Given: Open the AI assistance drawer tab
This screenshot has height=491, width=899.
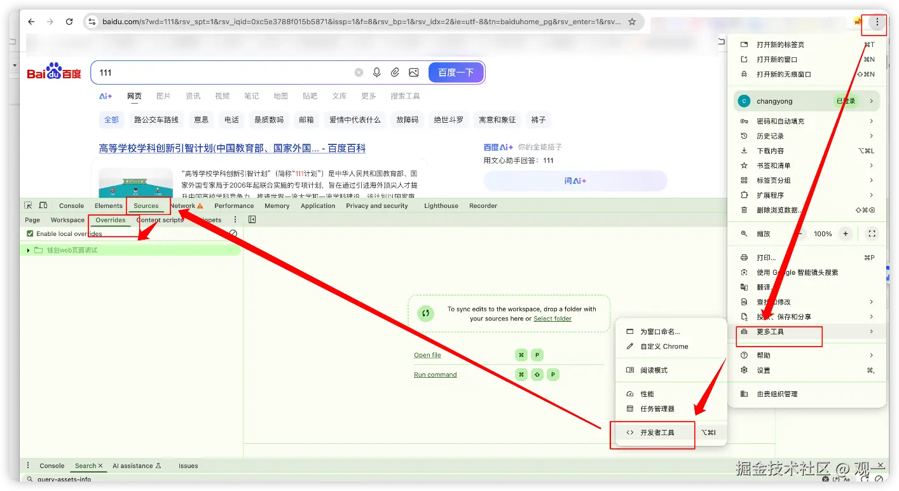Looking at the screenshot, I should (137, 466).
